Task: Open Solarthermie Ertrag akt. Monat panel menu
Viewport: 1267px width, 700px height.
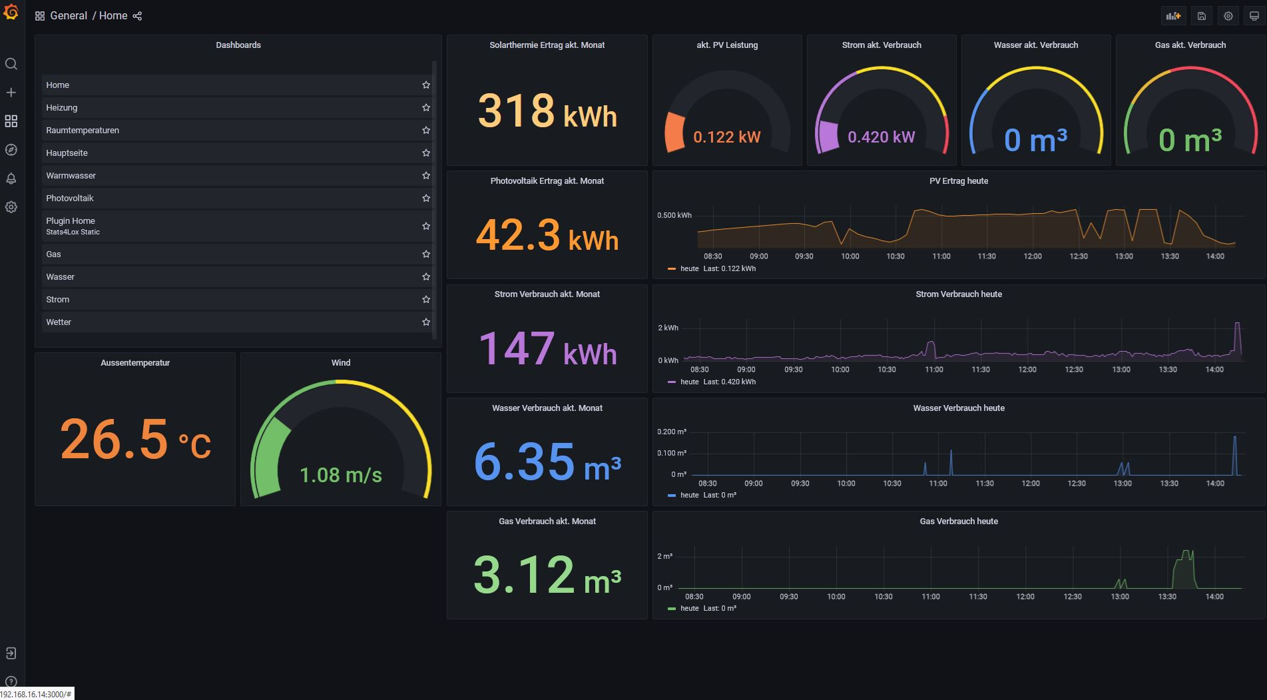Action: pos(547,45)
